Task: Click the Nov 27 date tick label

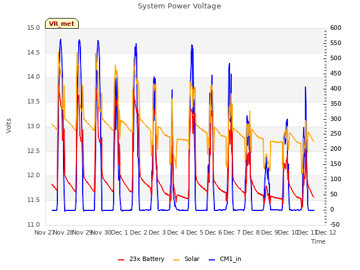Action: pos(44,232)
